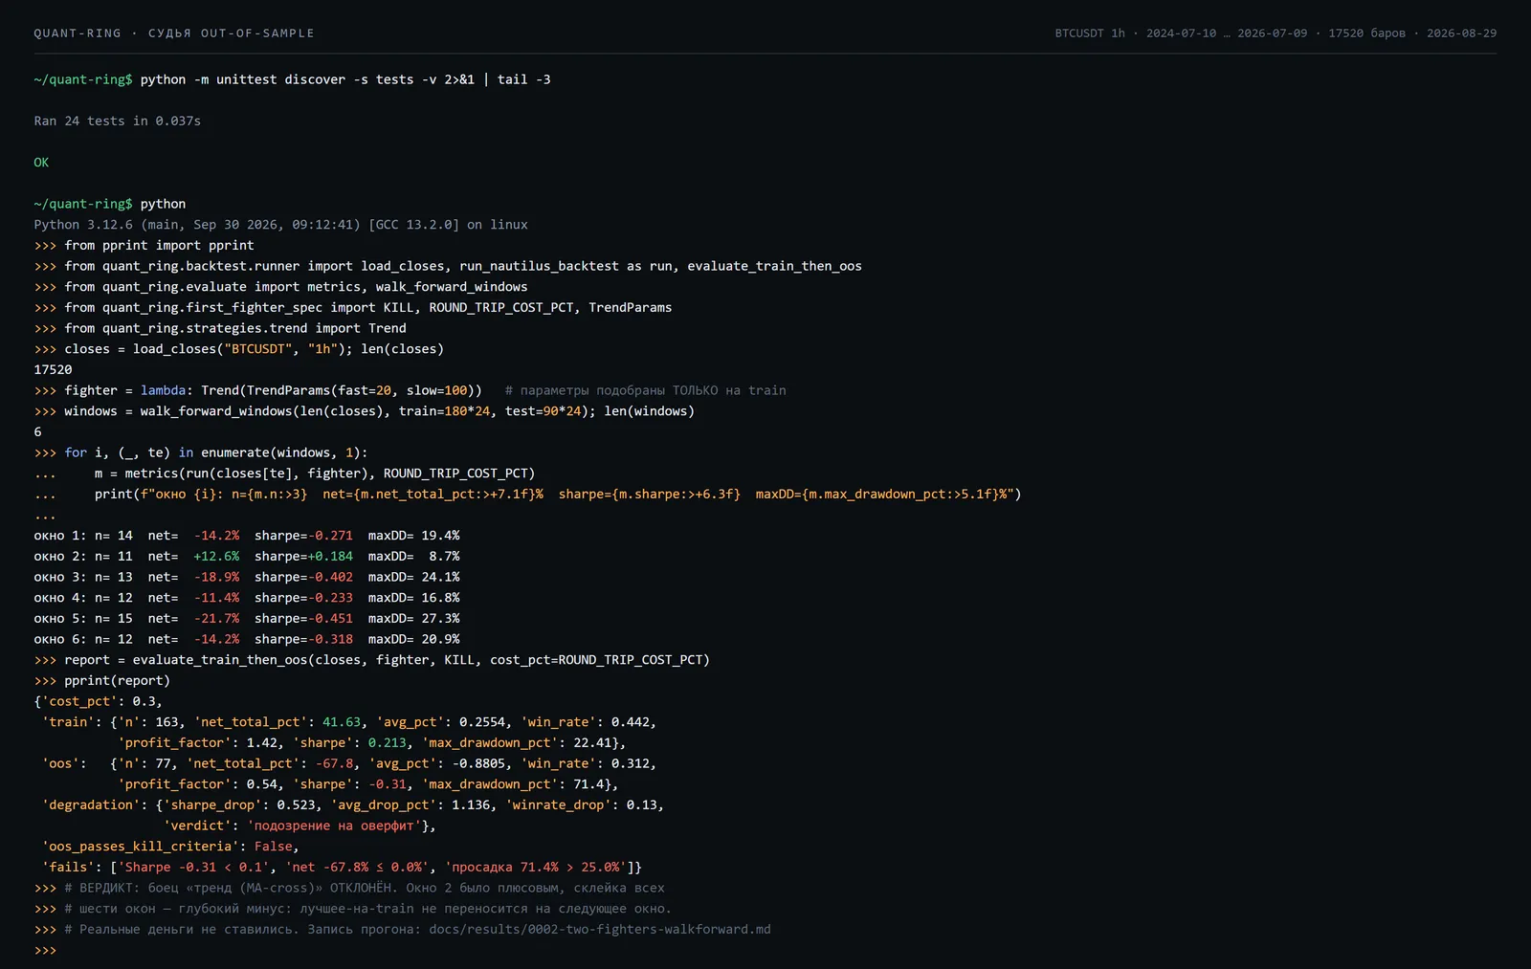Click the green 'OK' test result
This screenshot has height=969, width=1531.
coord(41,163)
